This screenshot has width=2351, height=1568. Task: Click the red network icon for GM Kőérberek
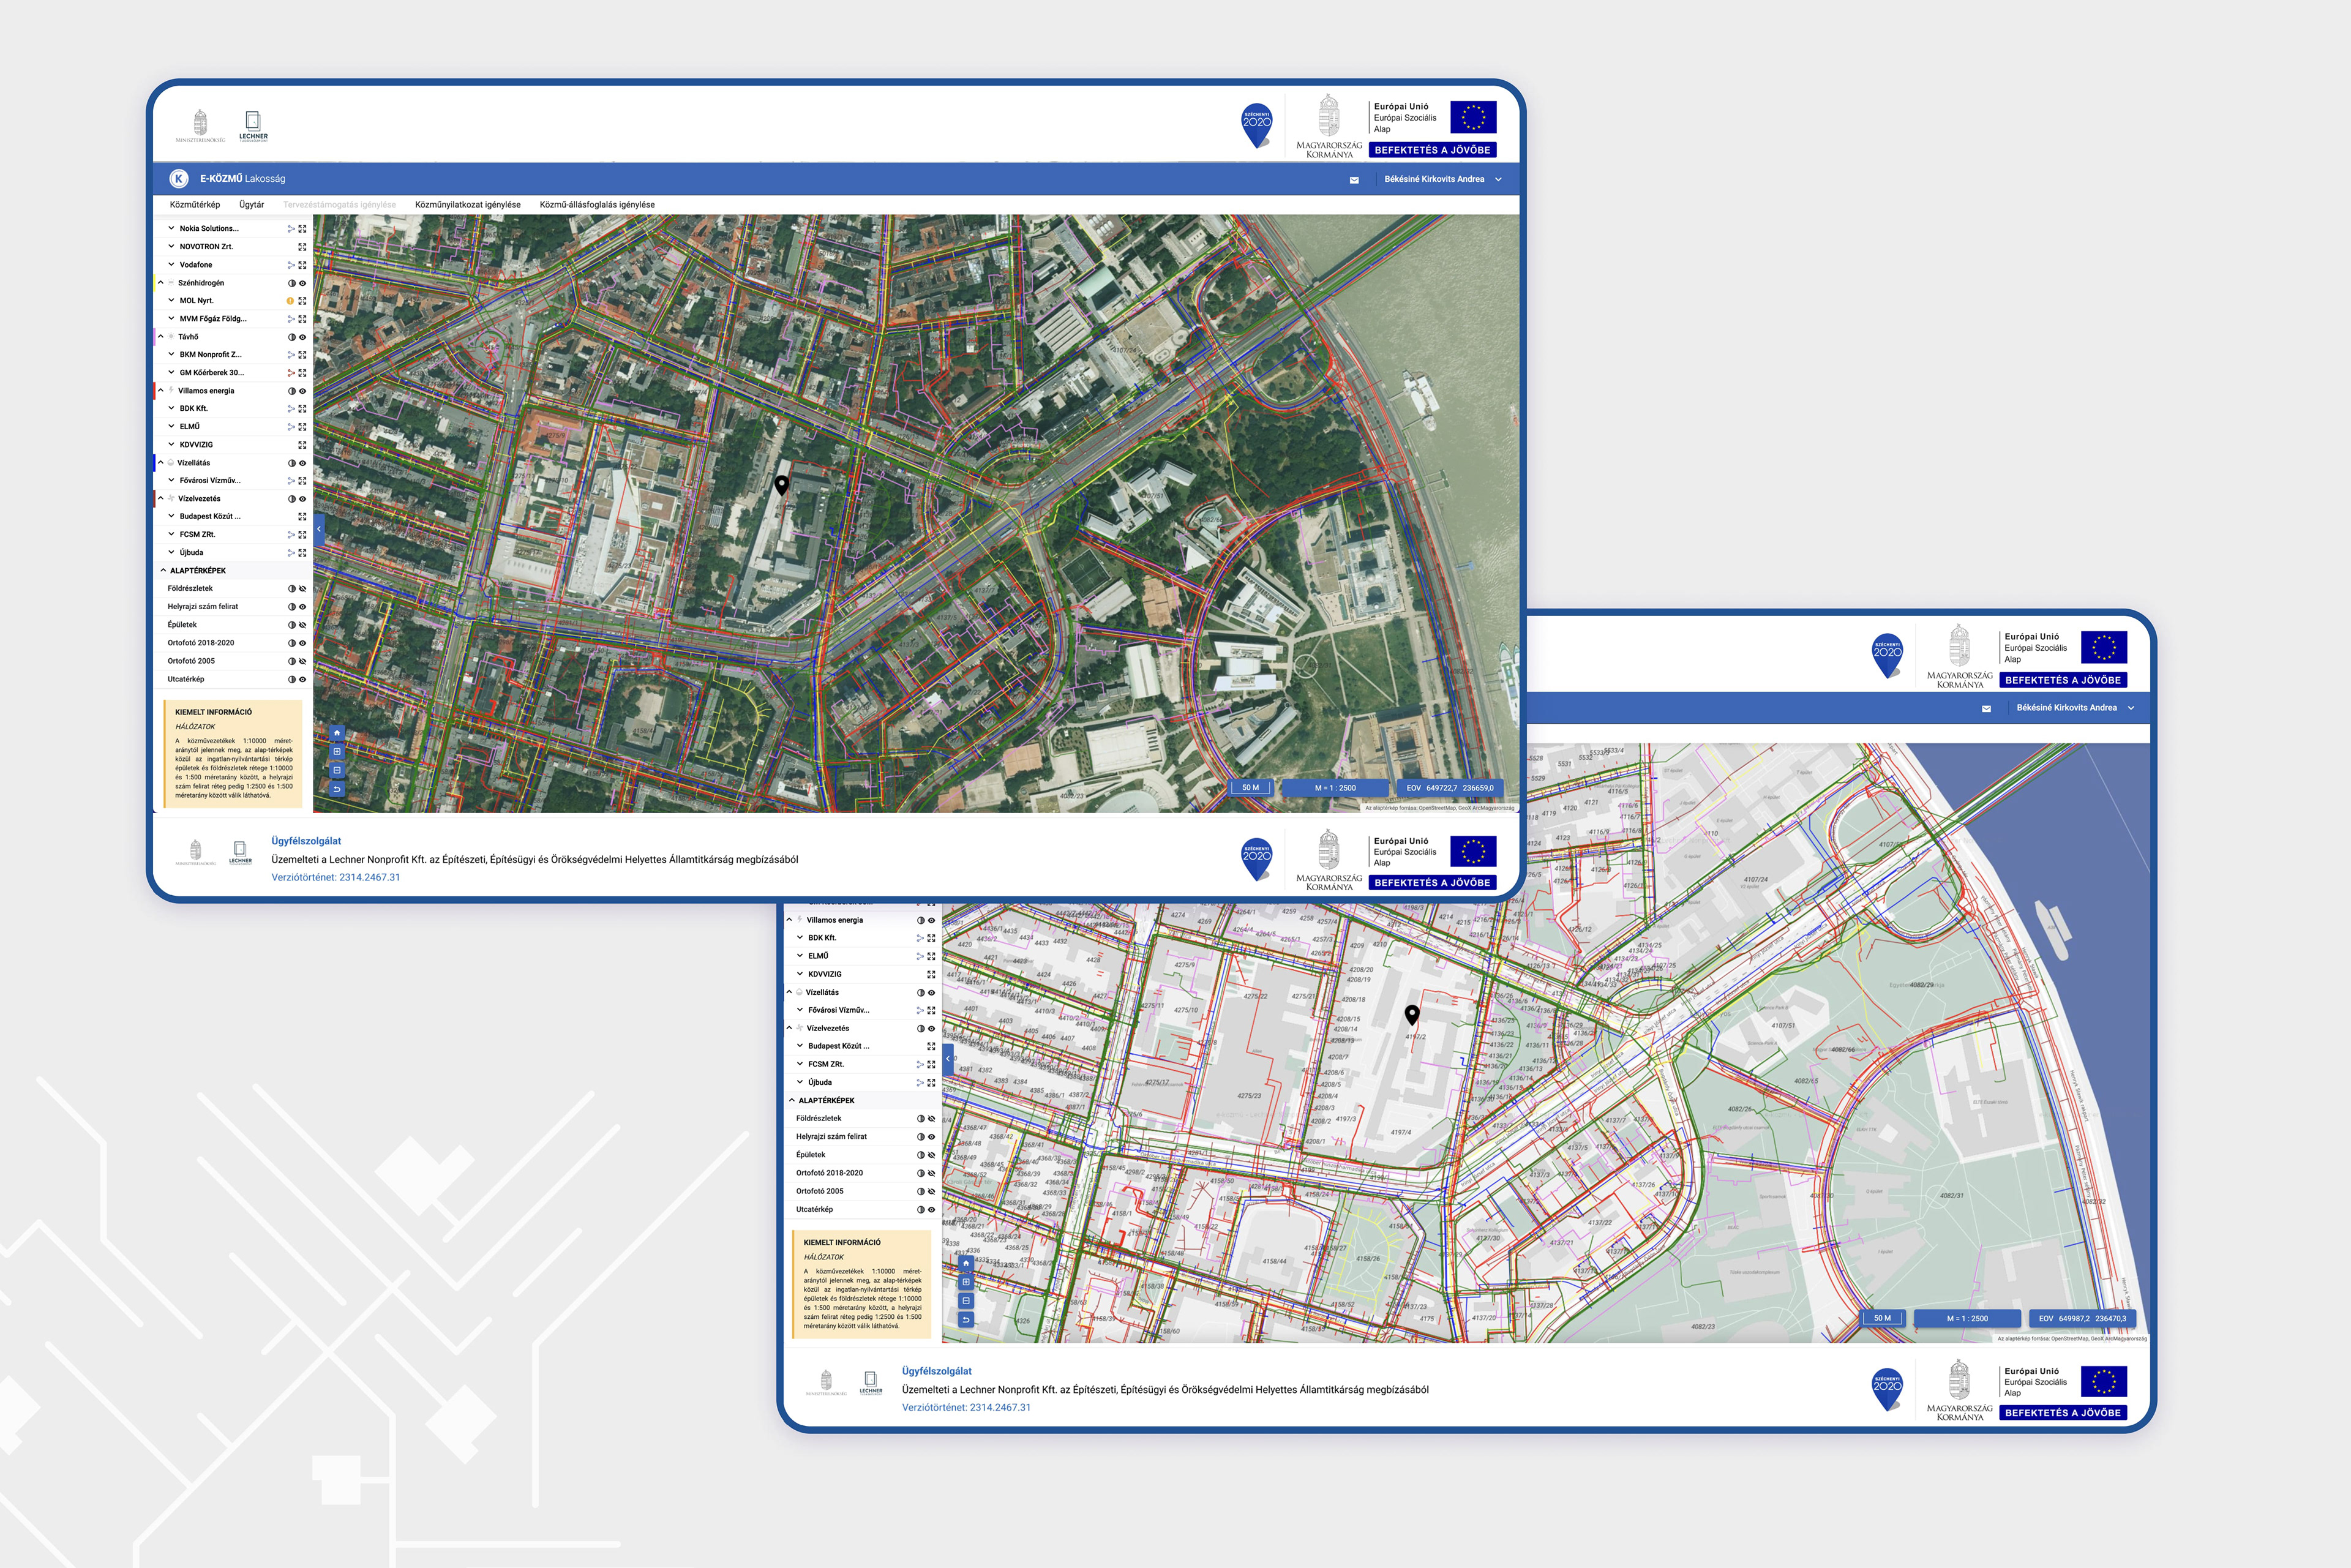tap(291, 373)
